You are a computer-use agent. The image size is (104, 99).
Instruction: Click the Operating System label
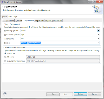(11, 31)
